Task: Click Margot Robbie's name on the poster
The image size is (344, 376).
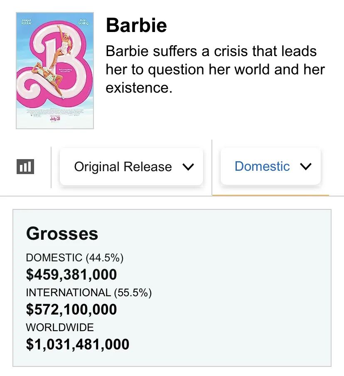Action: click(x=26, y=21)
